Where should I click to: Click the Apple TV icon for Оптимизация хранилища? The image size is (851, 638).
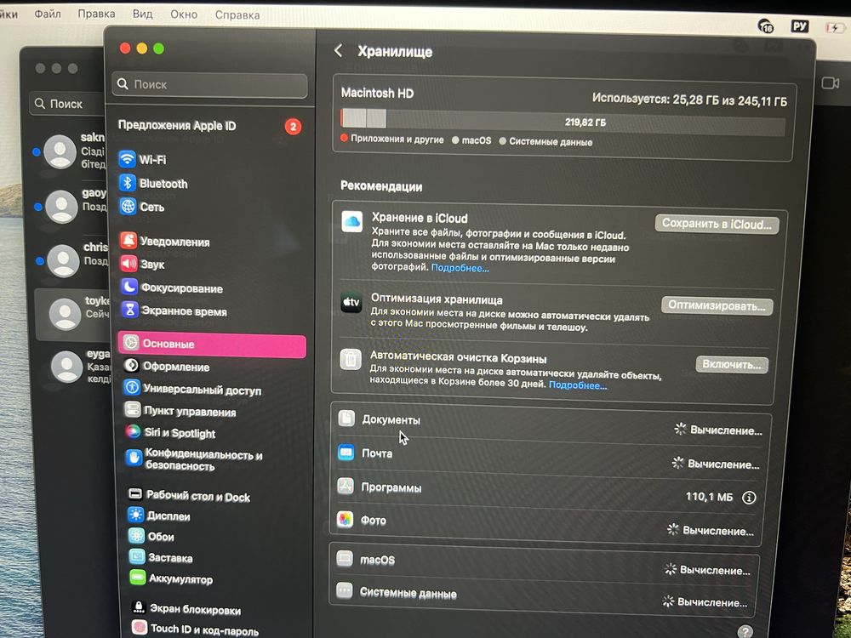(351, 302)
